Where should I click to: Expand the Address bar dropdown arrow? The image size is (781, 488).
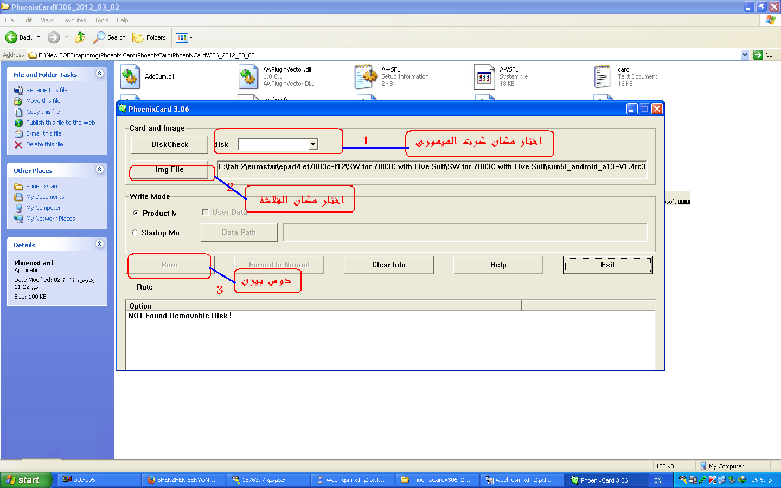[745, 55]
